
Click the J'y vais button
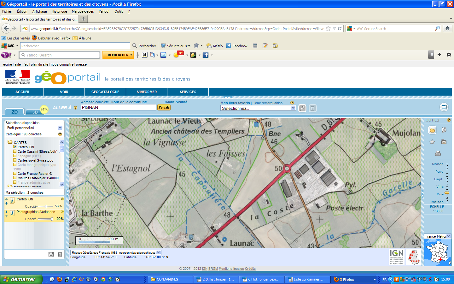point(164,108)
